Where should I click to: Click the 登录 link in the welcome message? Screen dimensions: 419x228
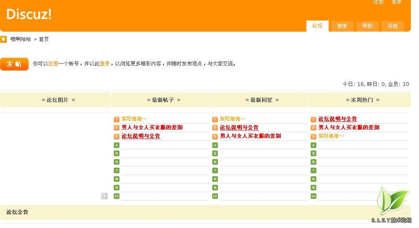click(x=104, y=64)
